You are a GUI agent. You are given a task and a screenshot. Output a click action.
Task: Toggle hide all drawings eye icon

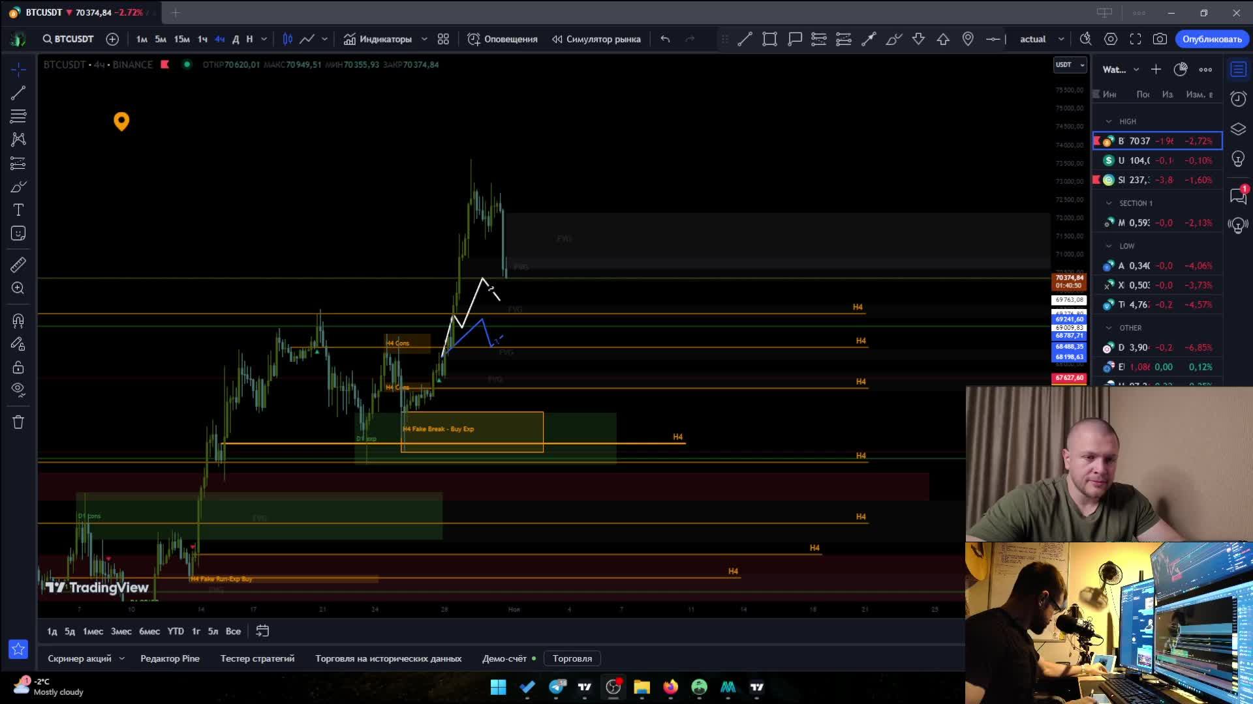pos(18,390)
